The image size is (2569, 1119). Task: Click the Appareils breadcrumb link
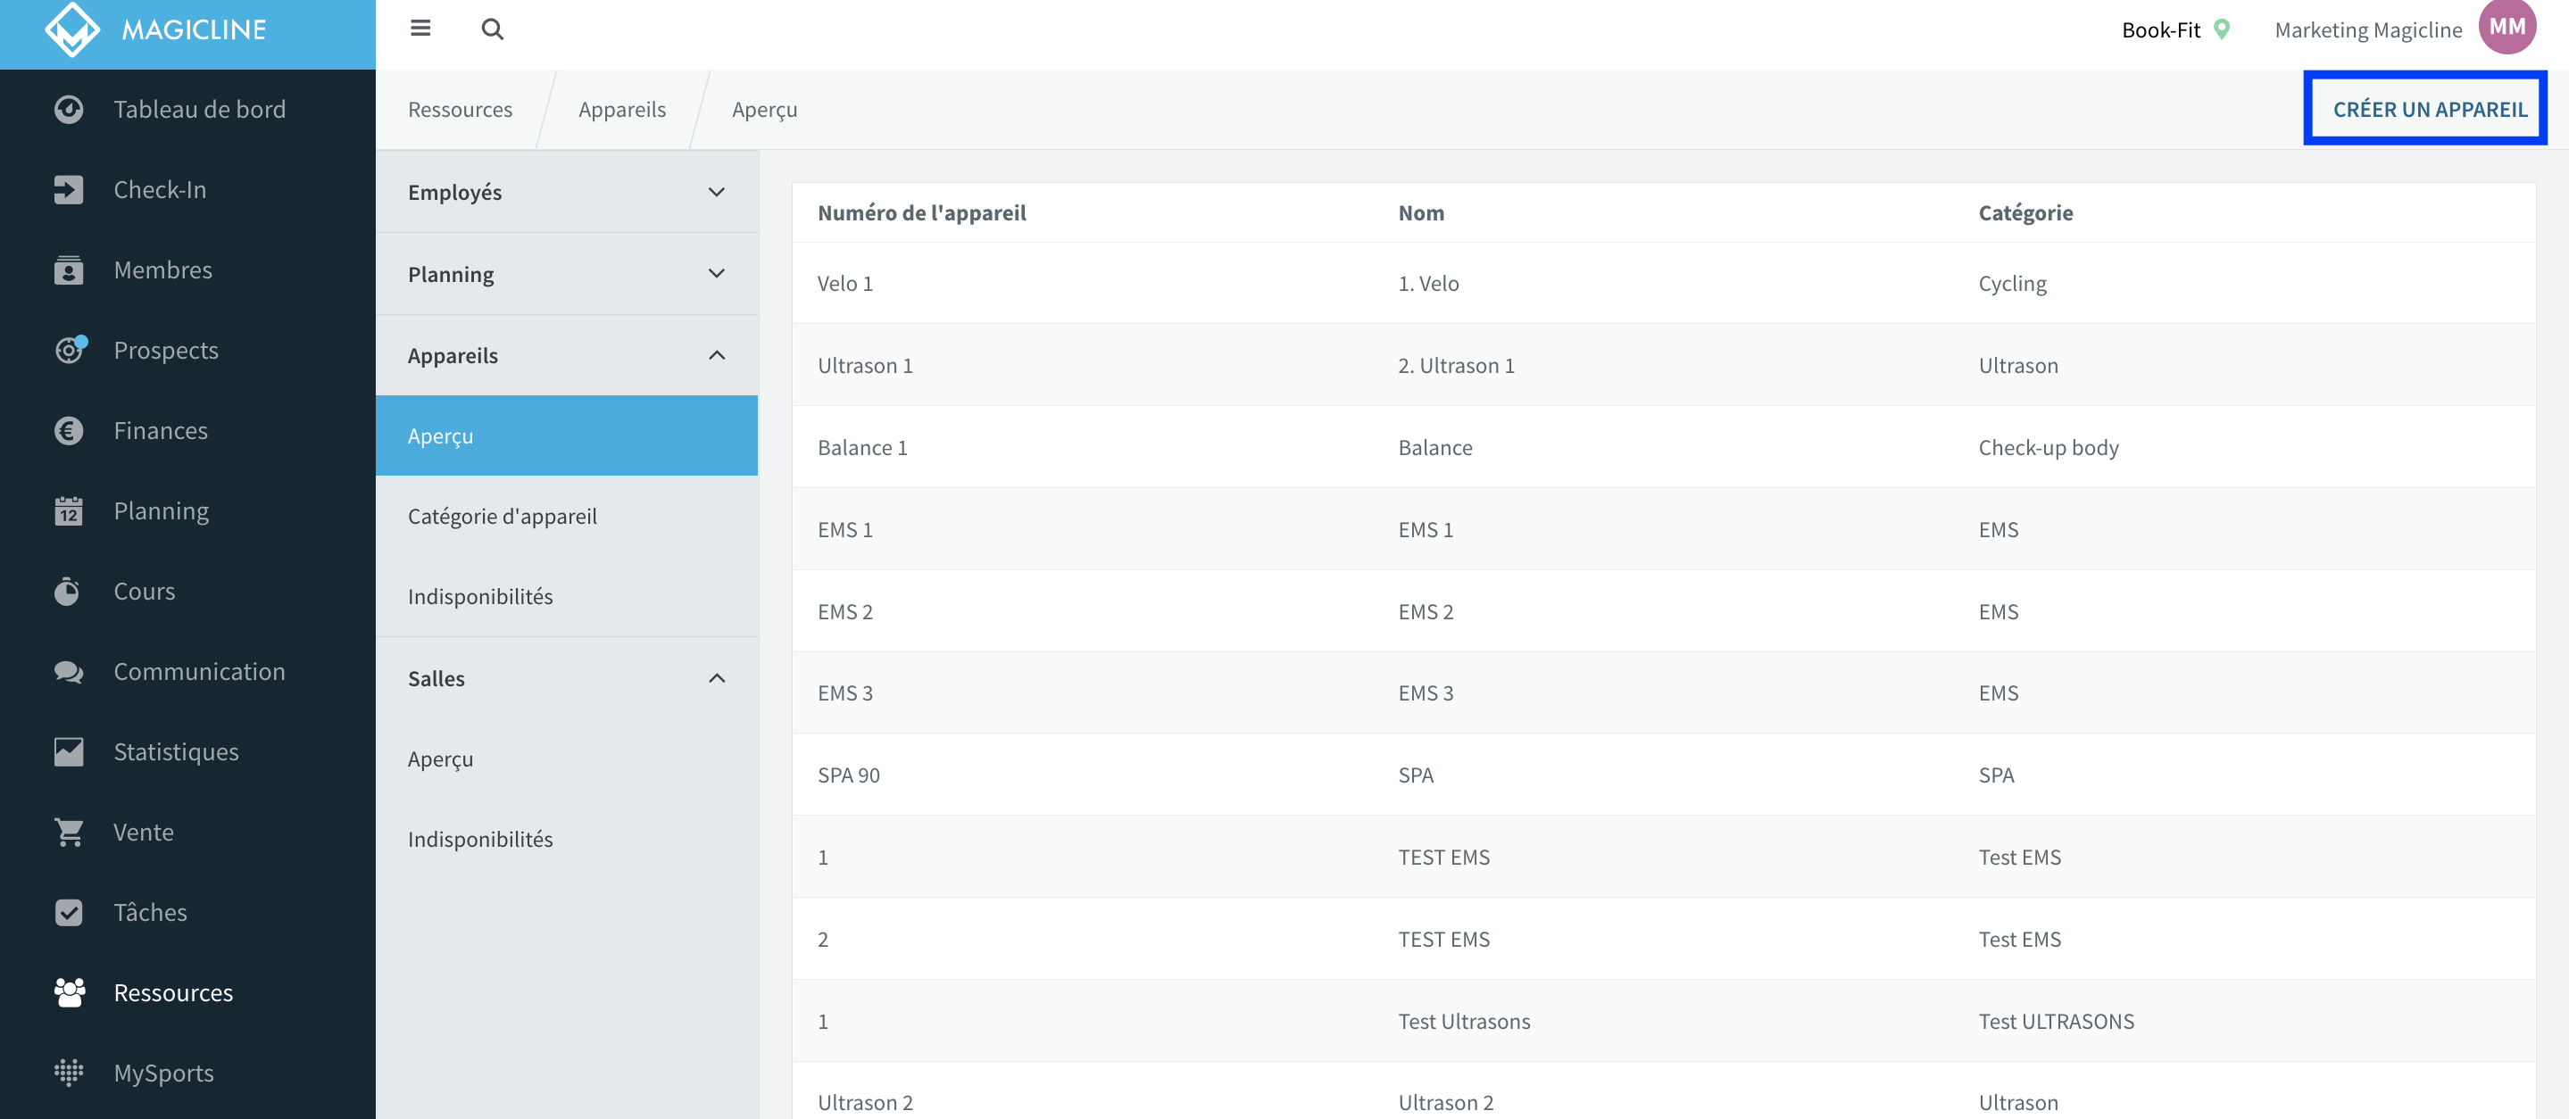(622, 109)
